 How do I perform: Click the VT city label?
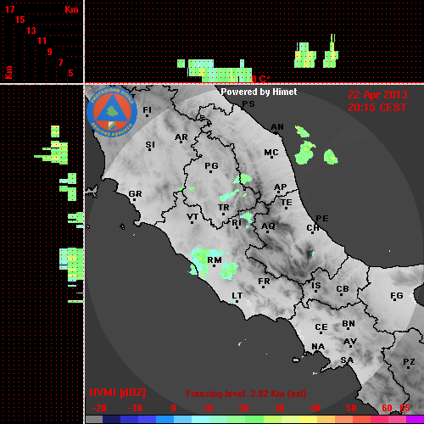tap(192, 217)
